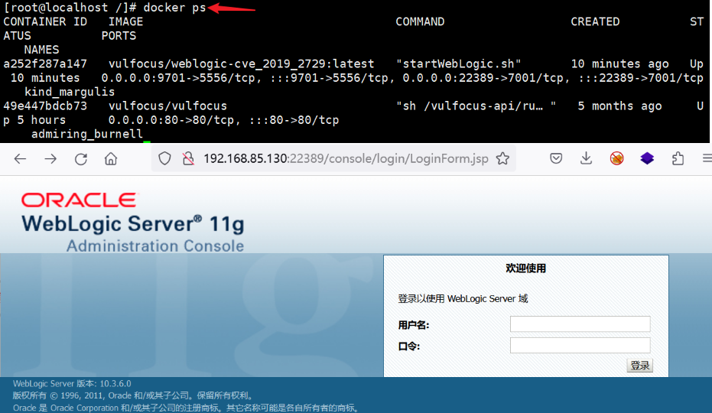This screenshot has width=712, height=413.
Task: Click the COMMAND column header in terminal
Action: 420,22
